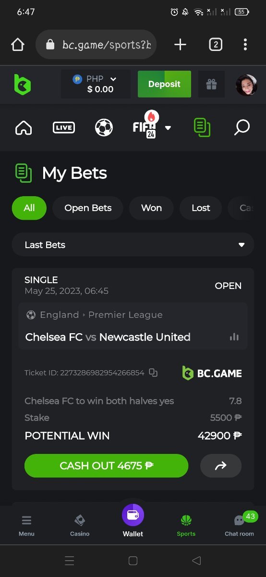Copy the Ticket ID
266x577 pixels.
coord(153,373)
